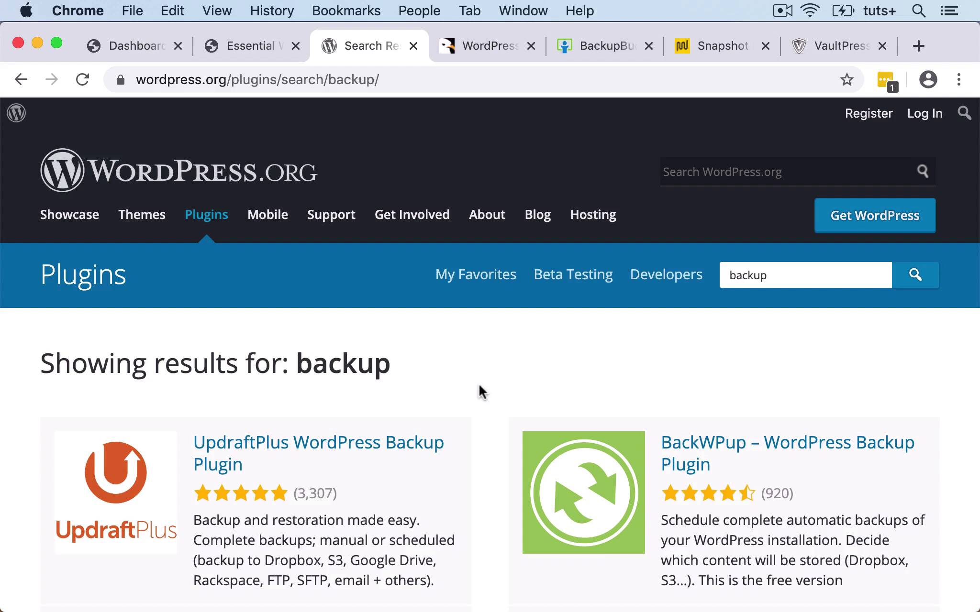Click the My Favorites link in Plugins
The height and width of the screenshot is (612, 980).
click(476, 274)
